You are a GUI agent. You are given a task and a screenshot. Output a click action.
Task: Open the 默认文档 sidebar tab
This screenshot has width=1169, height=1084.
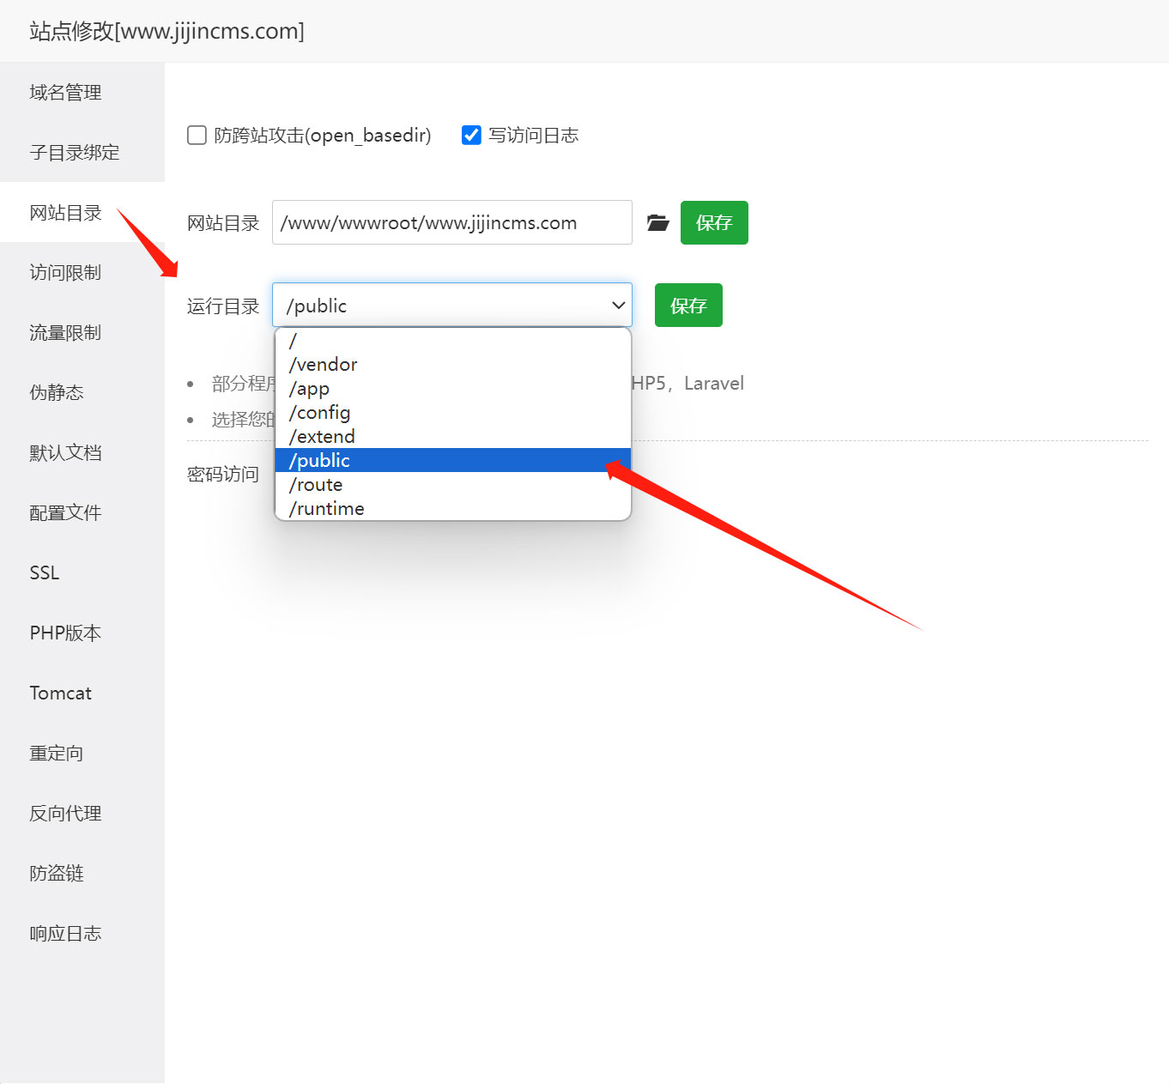pos(82,452)
